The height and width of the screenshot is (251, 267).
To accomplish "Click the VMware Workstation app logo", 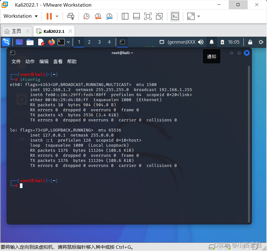I will 5,5.
